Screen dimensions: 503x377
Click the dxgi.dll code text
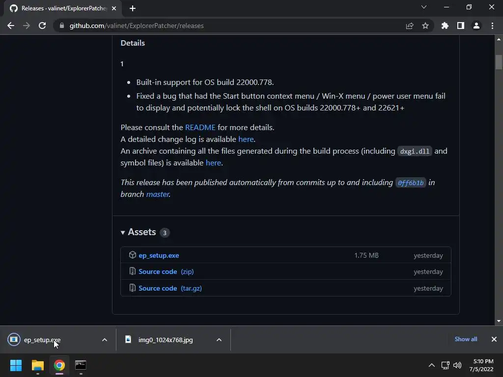[x=415, y=151]
